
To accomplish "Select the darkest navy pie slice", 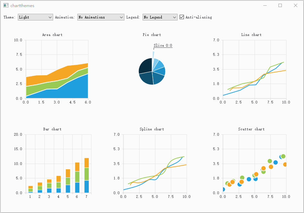I will 145,66.
